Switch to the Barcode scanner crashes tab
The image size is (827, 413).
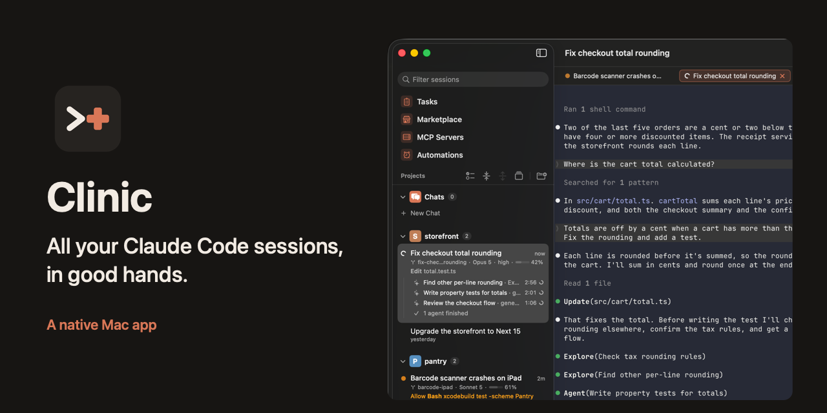613,76
